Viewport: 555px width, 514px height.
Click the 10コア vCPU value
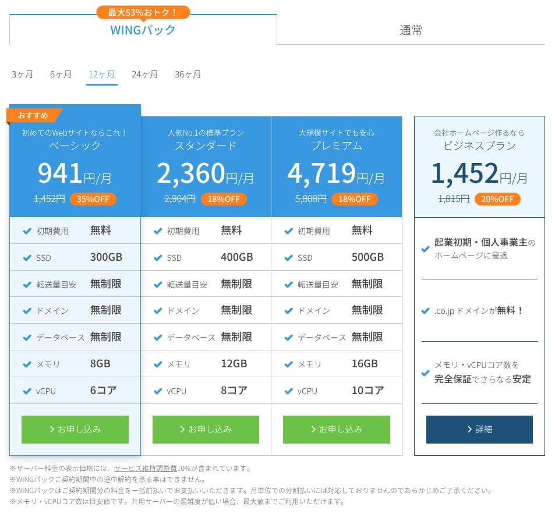pos(367,391)
